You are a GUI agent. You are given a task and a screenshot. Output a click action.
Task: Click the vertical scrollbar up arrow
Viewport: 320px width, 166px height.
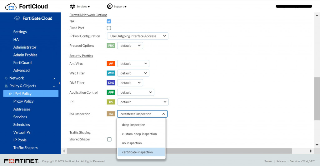point(317,15)
